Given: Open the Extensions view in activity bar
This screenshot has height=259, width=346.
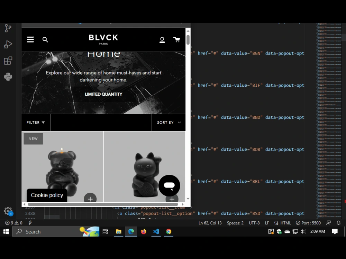Looking at the screenshot, I should [8, 60].
